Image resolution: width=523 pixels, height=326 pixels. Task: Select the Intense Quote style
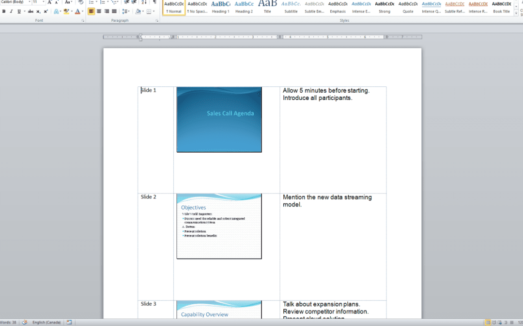pyautogui.click(x=431, y=7)
